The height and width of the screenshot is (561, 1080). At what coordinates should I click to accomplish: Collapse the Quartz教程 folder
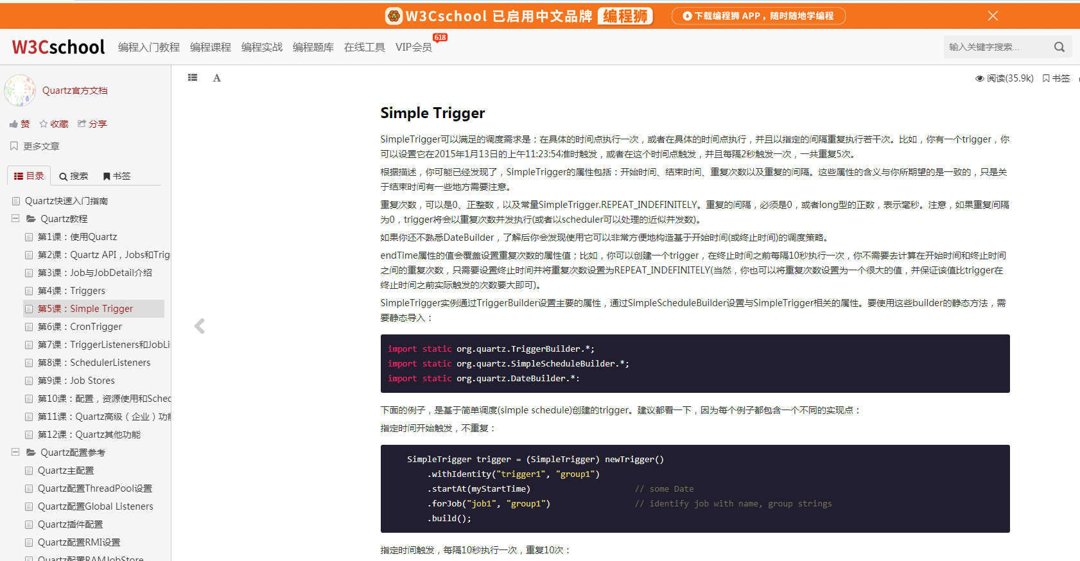tap(15, 219)
